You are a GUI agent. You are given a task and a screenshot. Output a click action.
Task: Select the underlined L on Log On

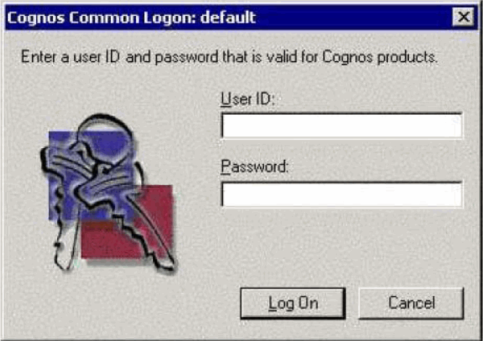(272, 303)
